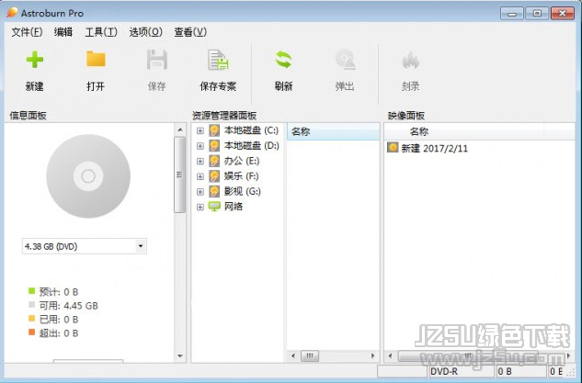This screenshot has height=383, width=582.
Task: Click the drive icon of 办公 (E:)
Action: (x=214, y=161)
